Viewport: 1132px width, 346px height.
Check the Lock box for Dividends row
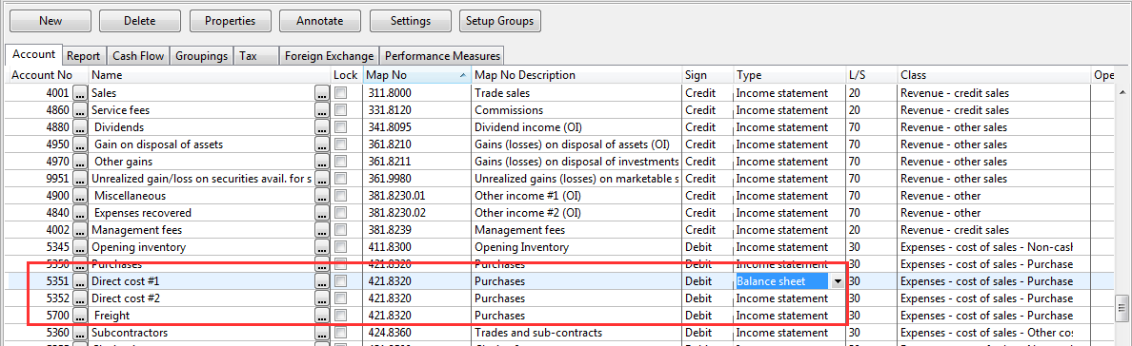(x=341, y=127)
